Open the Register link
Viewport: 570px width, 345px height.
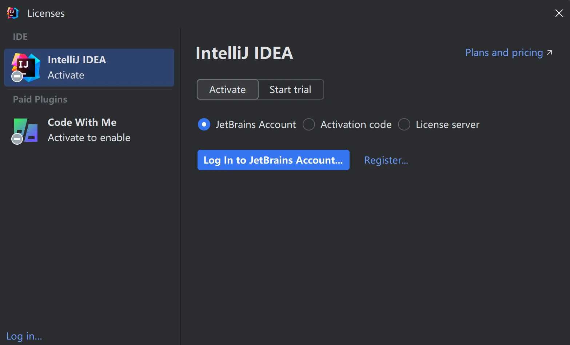pyautogui.click(x=386, y=160)
